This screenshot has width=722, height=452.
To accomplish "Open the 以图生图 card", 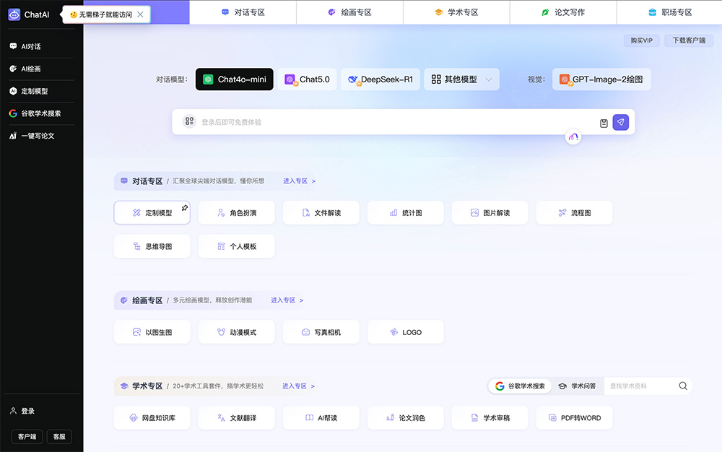I will click(x=152, y=332).
